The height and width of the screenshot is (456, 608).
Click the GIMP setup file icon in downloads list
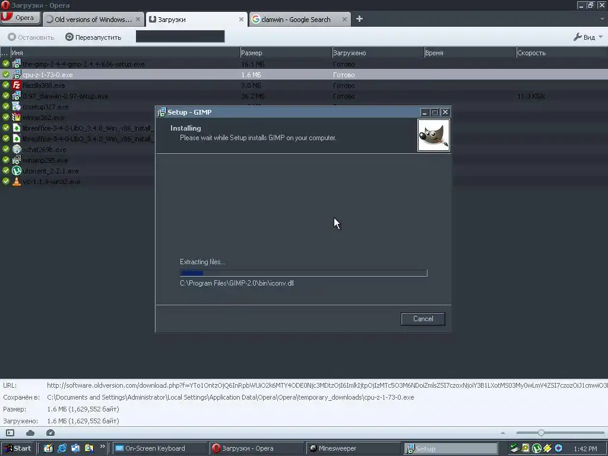(16, 64)
